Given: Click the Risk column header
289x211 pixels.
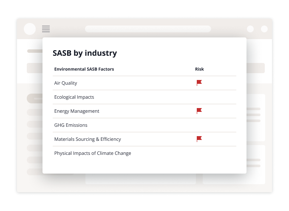Looking at the screenshot, I should tap(199, 69).
